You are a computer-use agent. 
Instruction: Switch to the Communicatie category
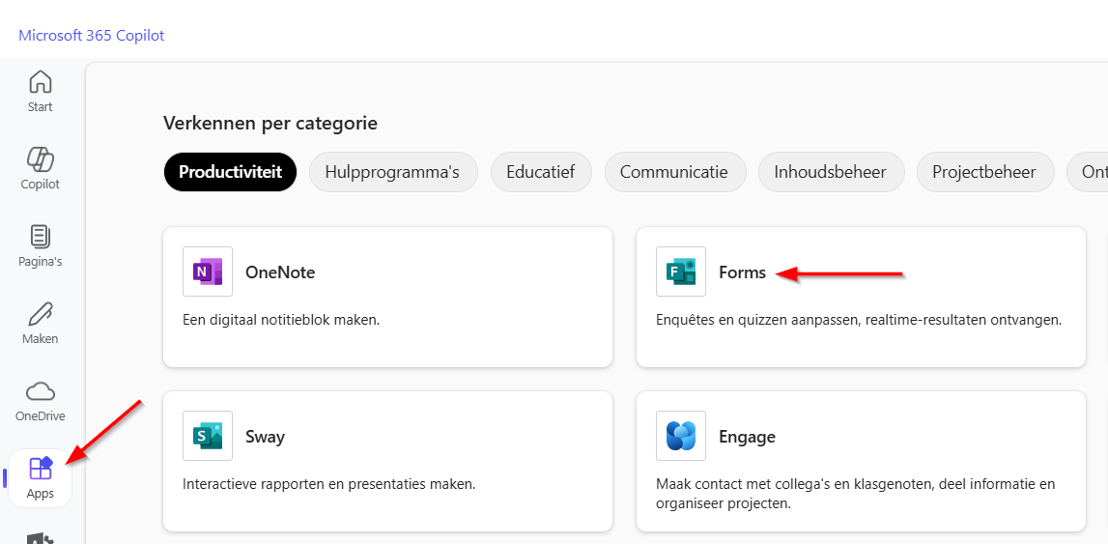(x=674, y=172)
